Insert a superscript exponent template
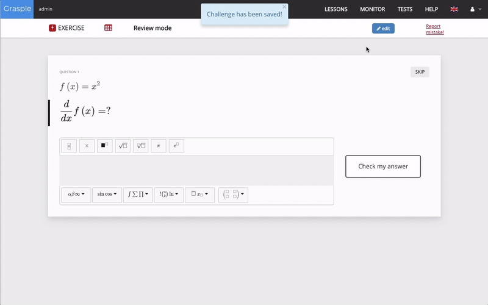 click(x=104, y=146)
